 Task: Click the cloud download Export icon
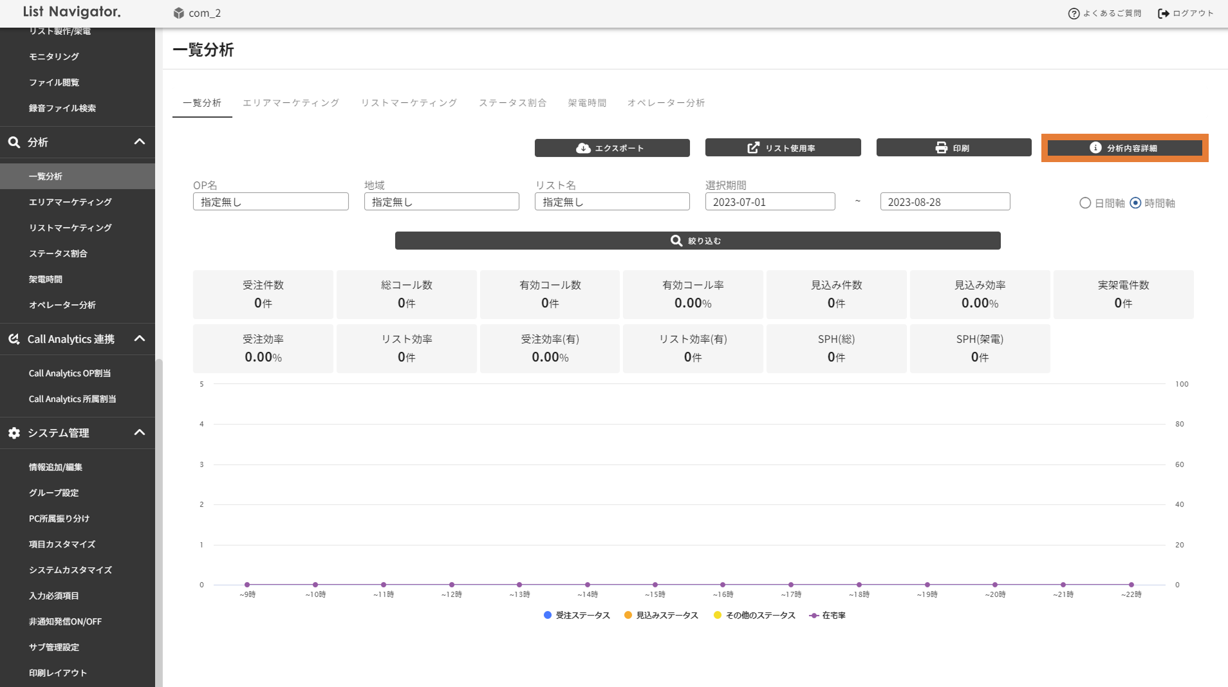pyautogui.click(x=583, y=148)
